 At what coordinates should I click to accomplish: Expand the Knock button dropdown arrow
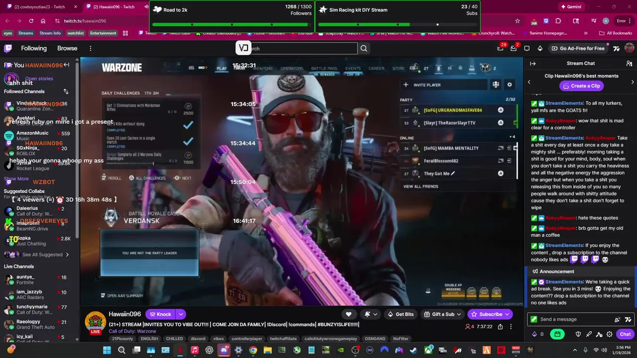[181, 314]
